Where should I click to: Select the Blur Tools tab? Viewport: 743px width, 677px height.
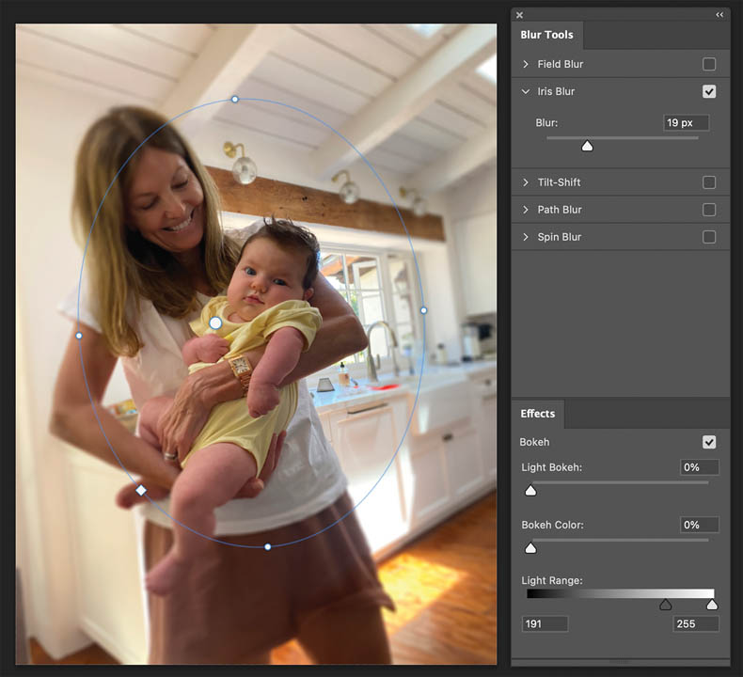[546, 35]
